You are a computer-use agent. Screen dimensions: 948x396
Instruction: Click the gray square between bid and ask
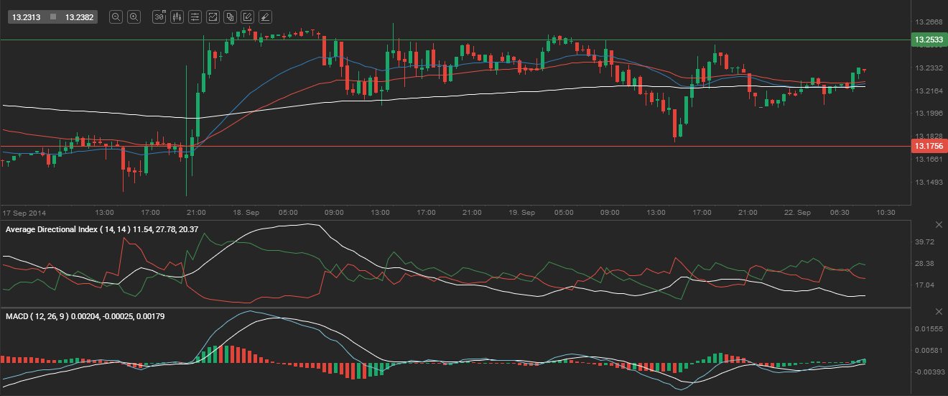pos(53,17)
